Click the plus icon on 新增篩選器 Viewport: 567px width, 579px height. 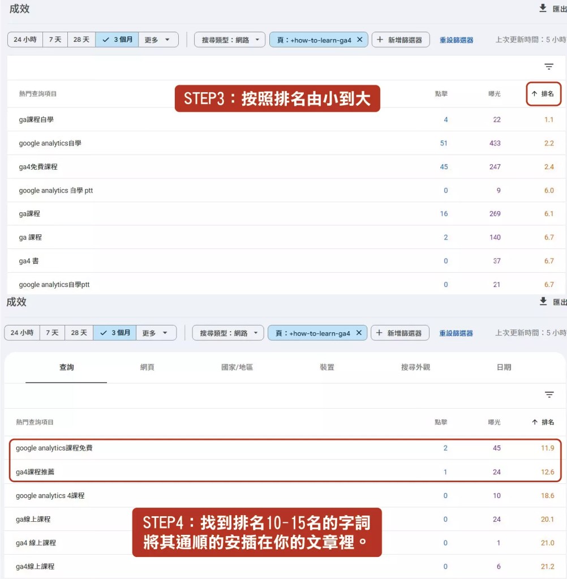(381, 40)
